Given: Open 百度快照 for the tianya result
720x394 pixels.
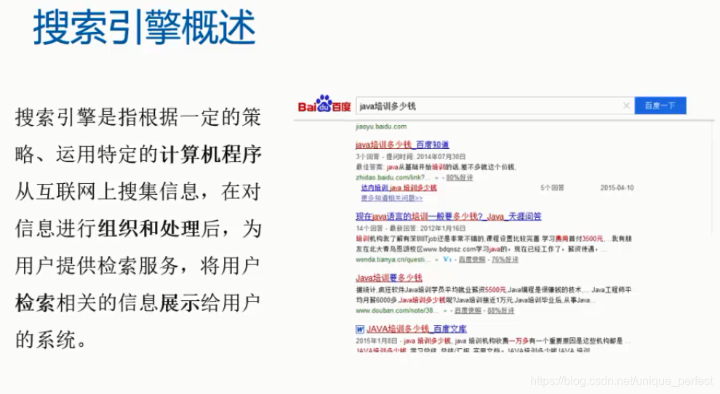Looking at the screenshot, I should [x=471, y=260].
